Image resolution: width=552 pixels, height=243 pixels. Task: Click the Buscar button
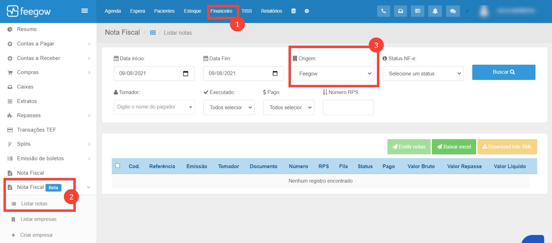point(504,72)
